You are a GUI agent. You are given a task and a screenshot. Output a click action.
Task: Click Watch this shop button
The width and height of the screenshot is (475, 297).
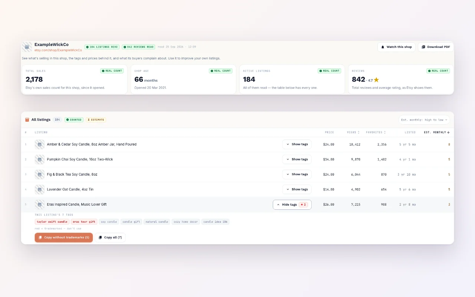tap(396, 47)
